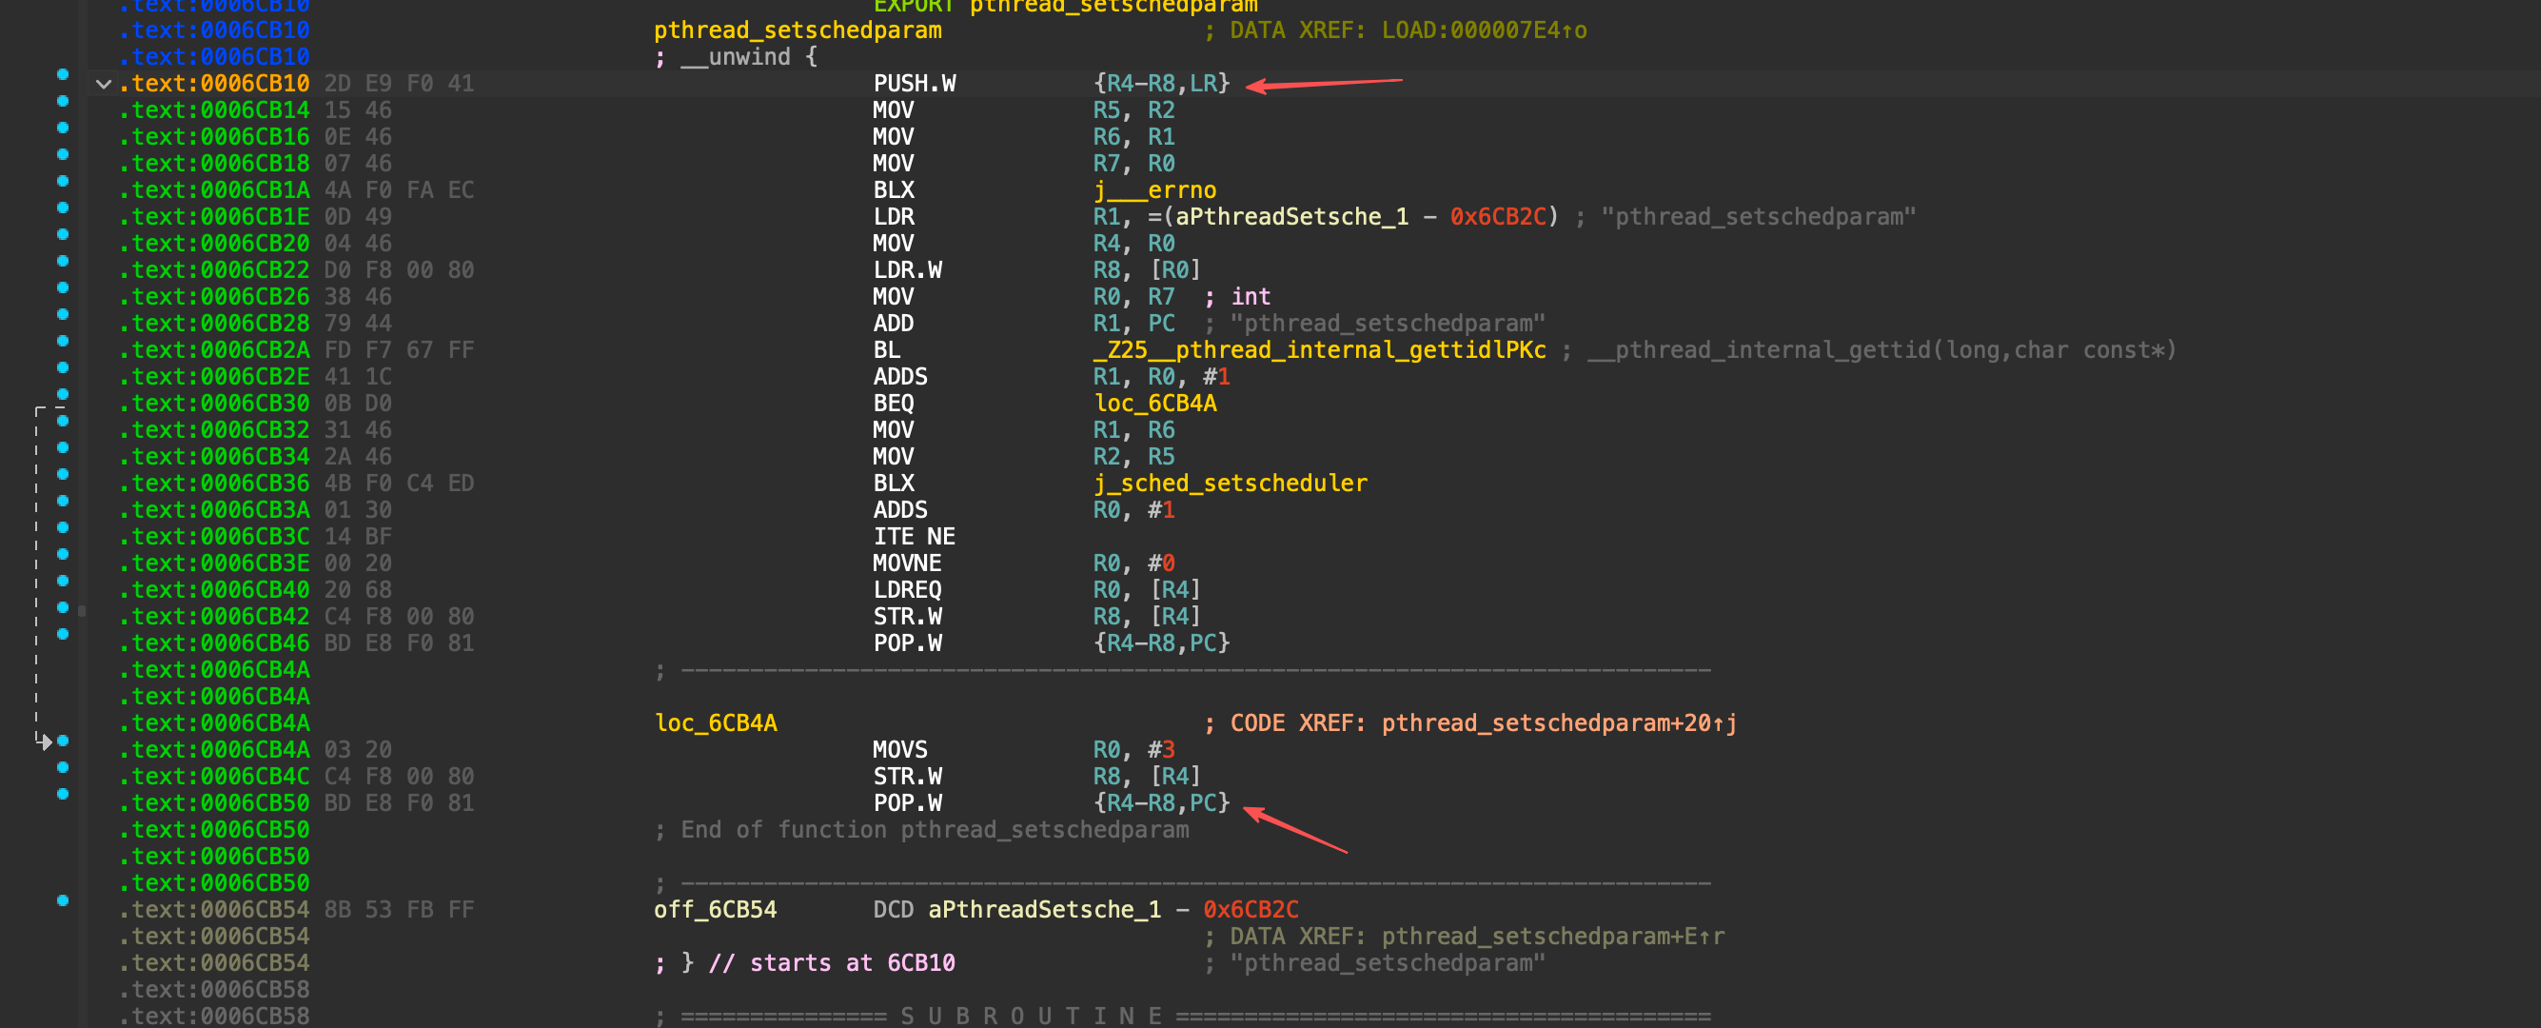Follow CODE XREF pthread_setschedparam+20↑j
The width and height of the screenshot is (2541, 1028).
(1559, 723)
